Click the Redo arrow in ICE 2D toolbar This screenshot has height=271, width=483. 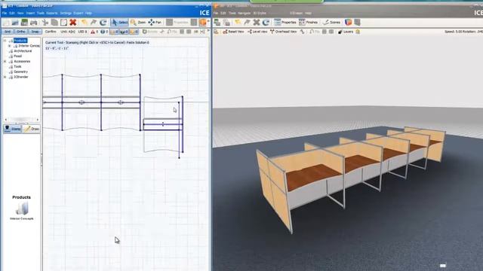pos(94,23)
